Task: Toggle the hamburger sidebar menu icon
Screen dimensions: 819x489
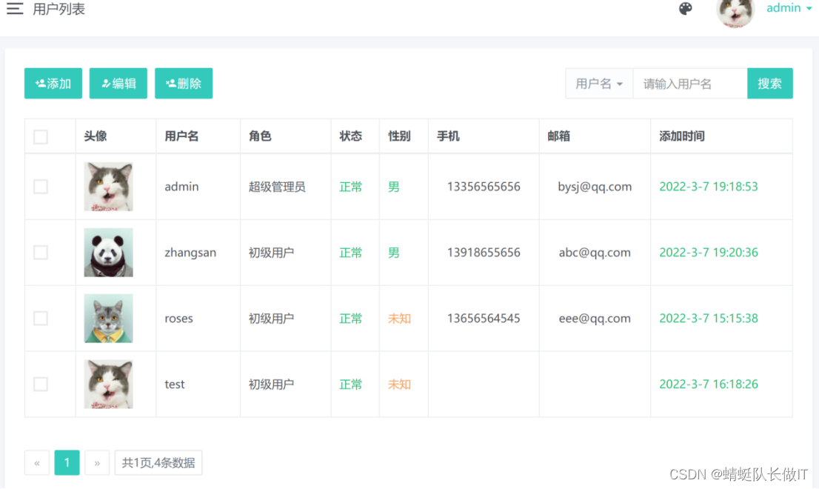Action: point(15,8)
